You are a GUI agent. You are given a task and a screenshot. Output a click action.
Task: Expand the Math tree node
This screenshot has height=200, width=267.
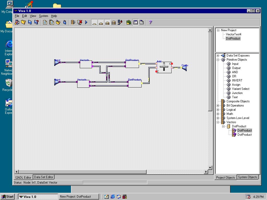pyautogui.click(x=218, y=114)
